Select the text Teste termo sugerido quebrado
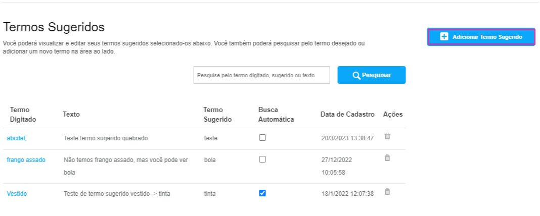 tap(106, 138)
